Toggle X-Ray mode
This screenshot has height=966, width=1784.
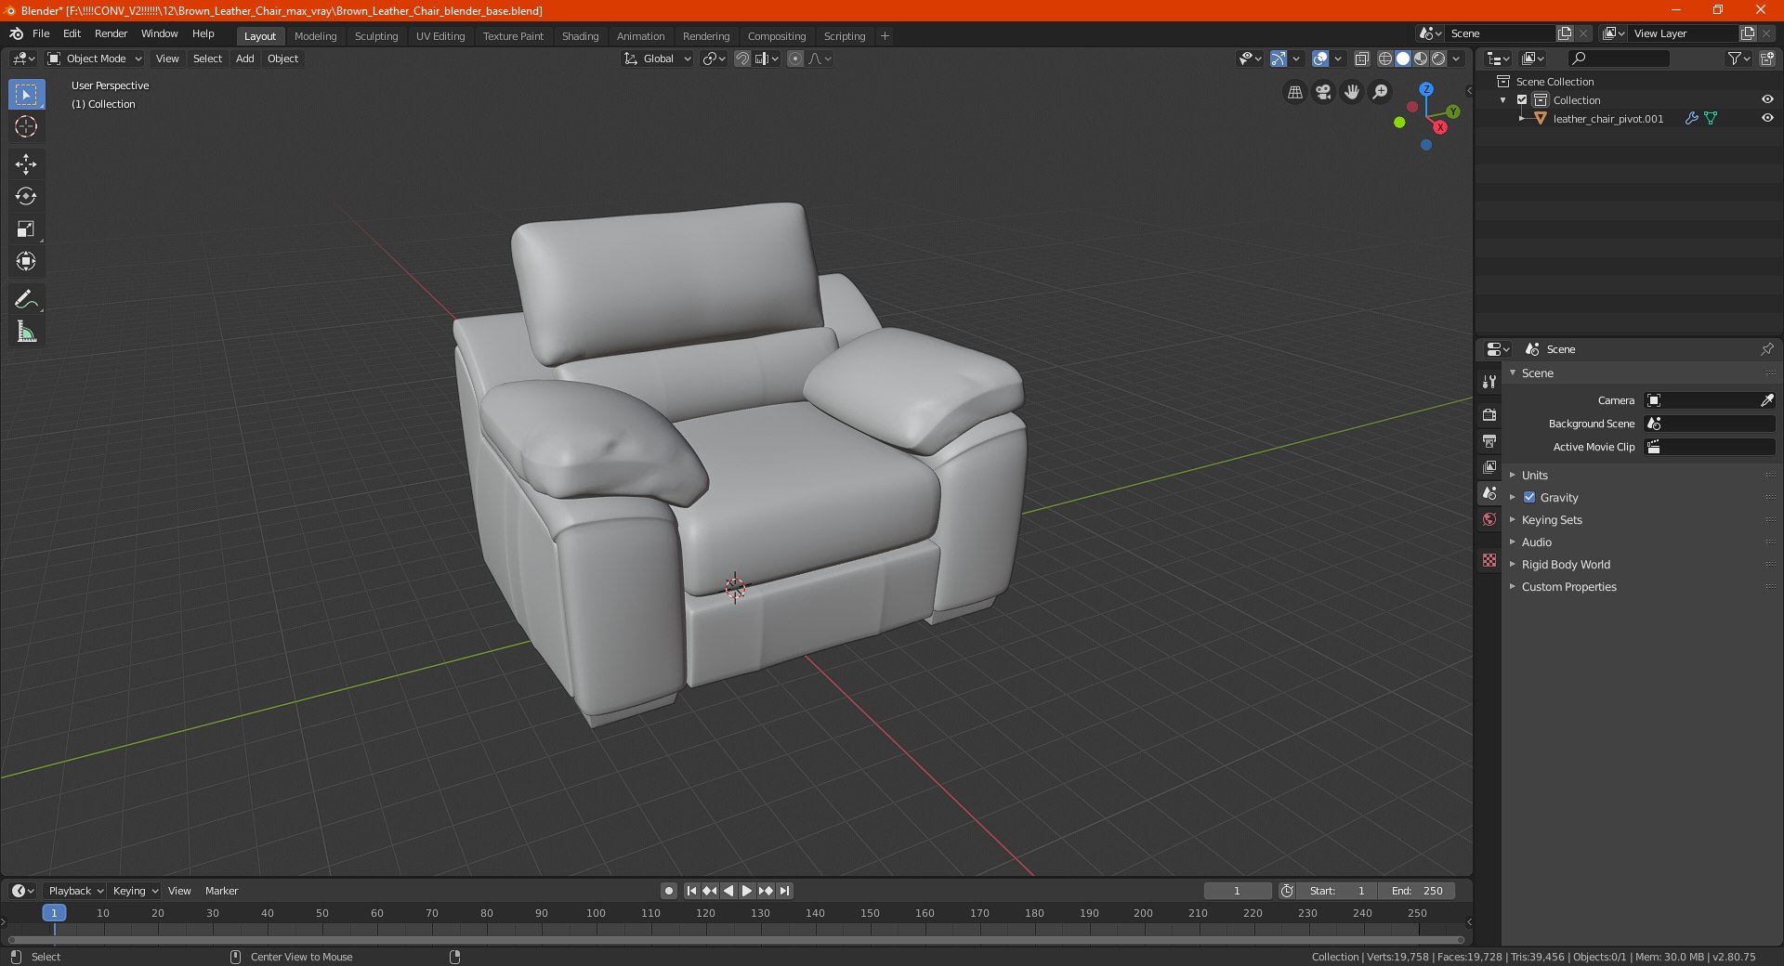1362,59
